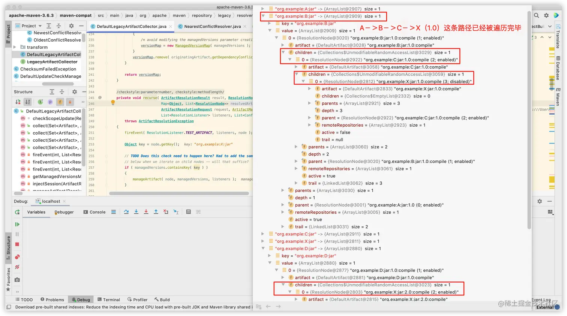Click the variables popup vertical scrollbar
The height and width of the screenshot is (316, 567).
(529, 120)
